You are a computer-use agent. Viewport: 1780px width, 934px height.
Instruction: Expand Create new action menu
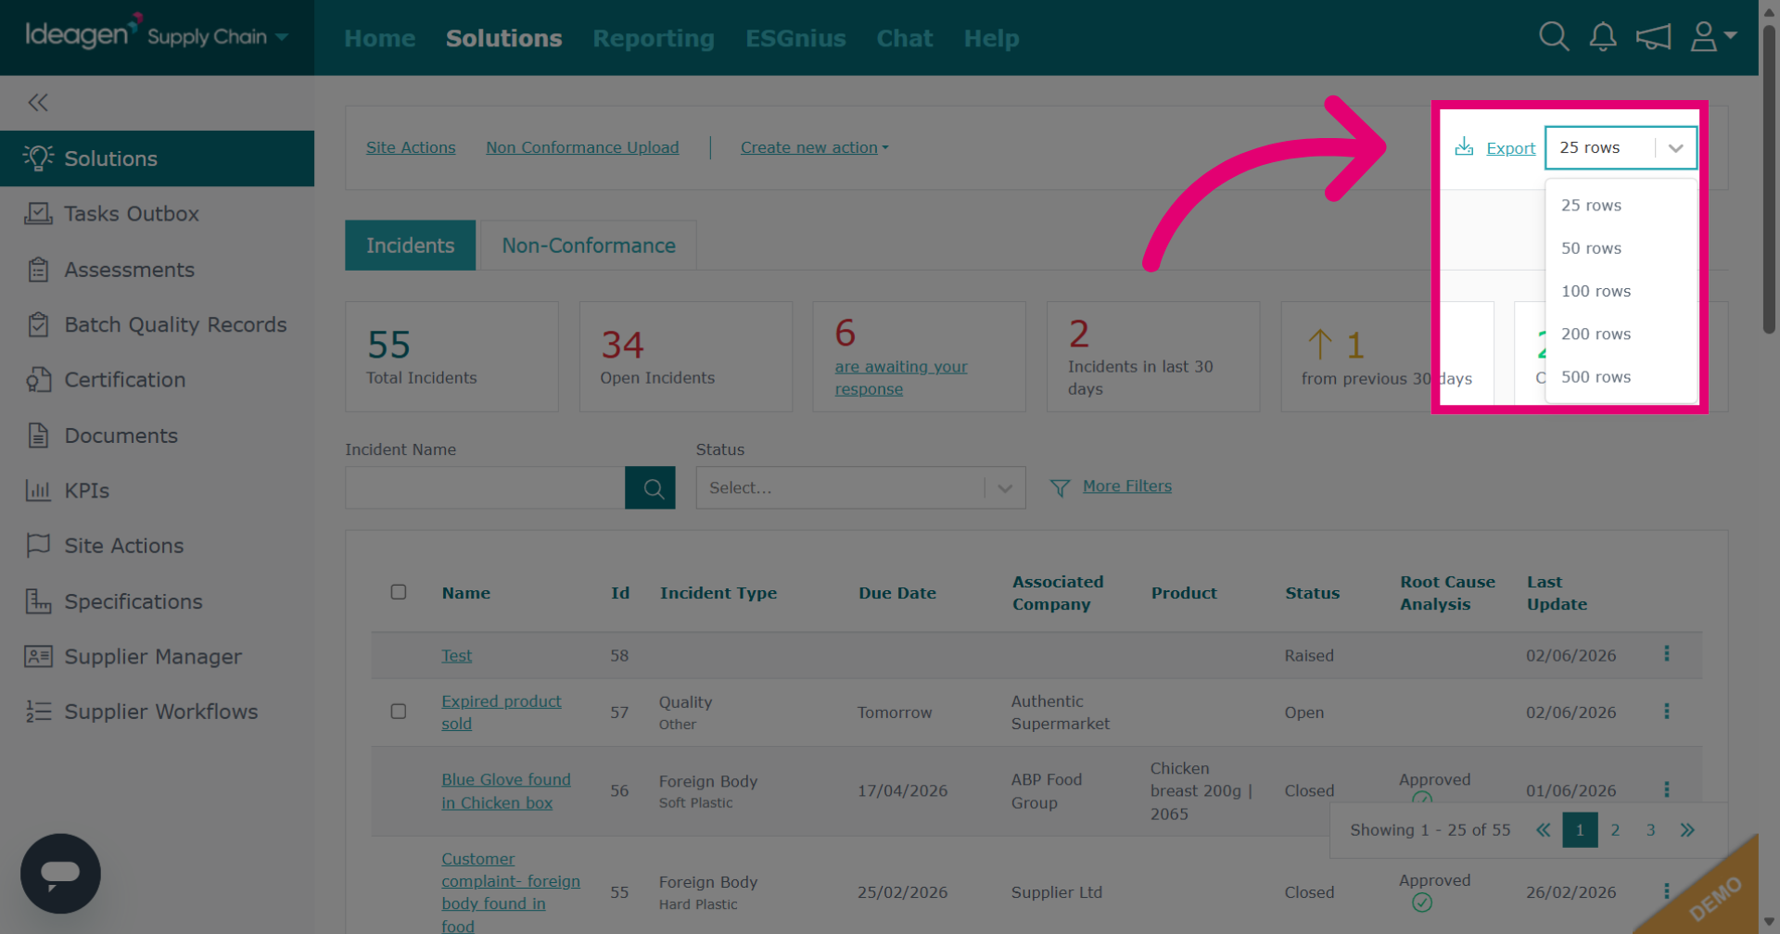click(814, 147)
